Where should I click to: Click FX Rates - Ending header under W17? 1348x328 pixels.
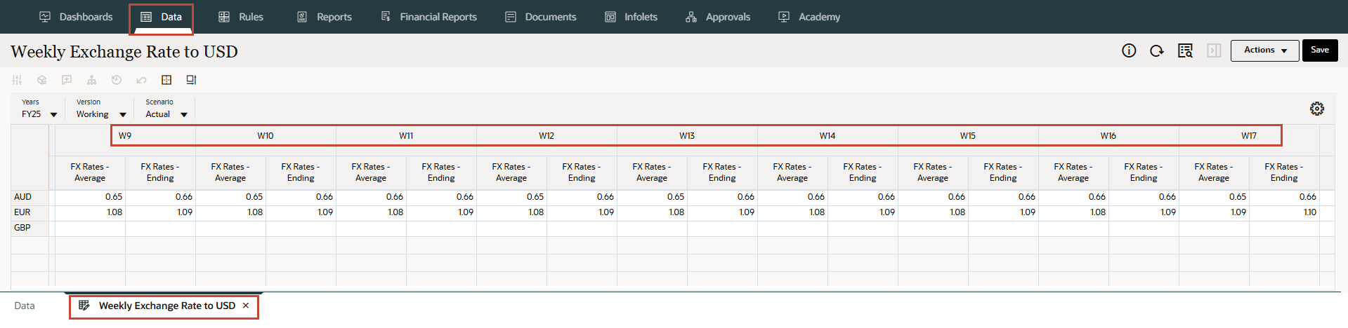point(1284,172)
